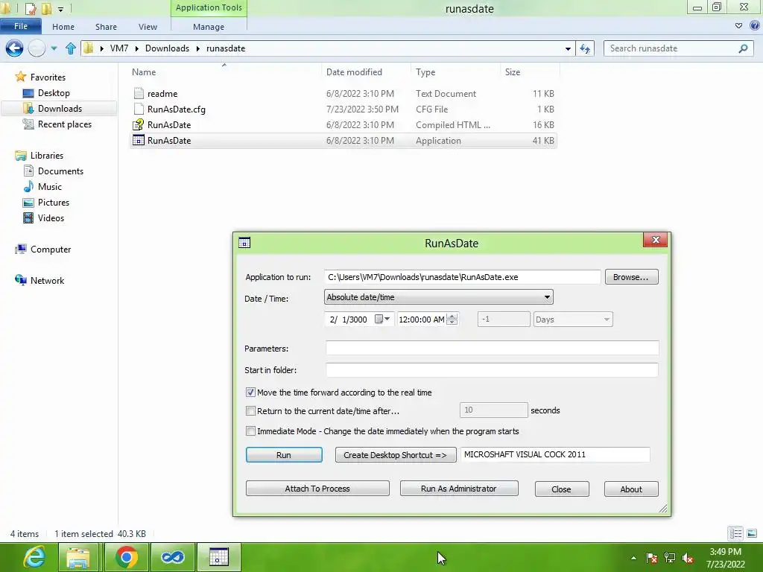This screenshot has width=763, height=572.
Task: Open recent locations dropdown arrow
Action: (54, 48)
